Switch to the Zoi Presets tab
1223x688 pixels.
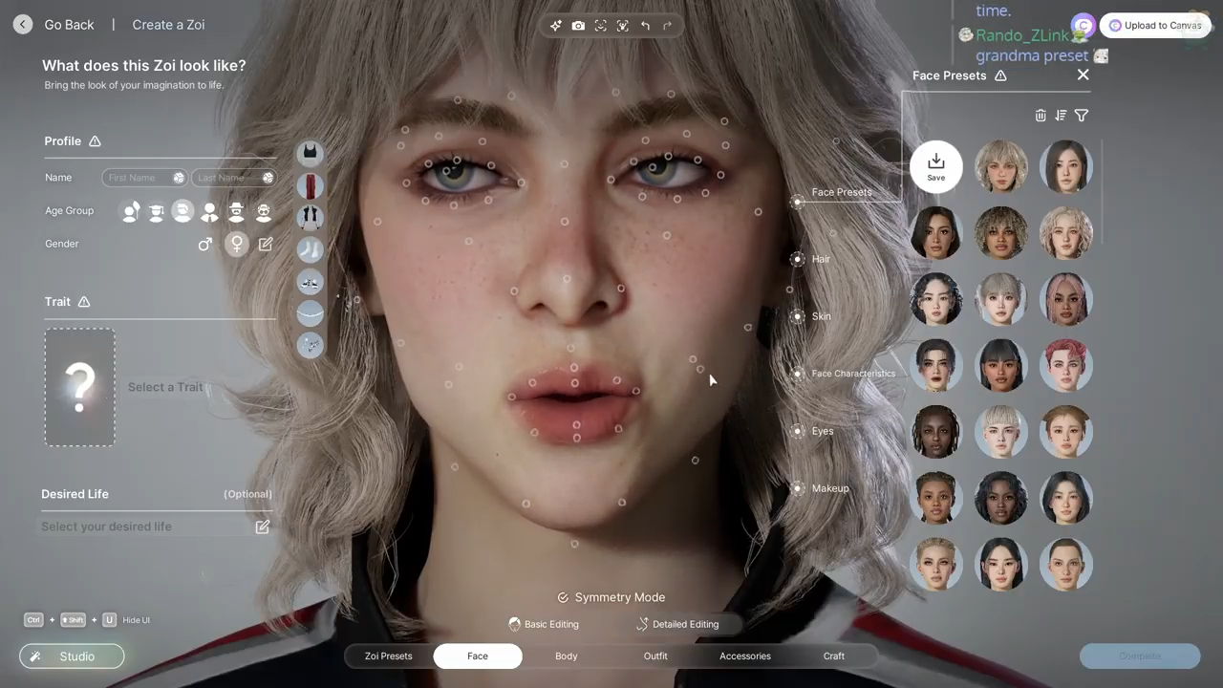pyautogui.click(x=389, y=656)
